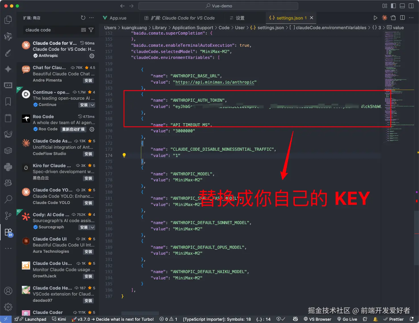Expand the Application Support breadcrumb
The image size is (419, 323).
(193, 27)
